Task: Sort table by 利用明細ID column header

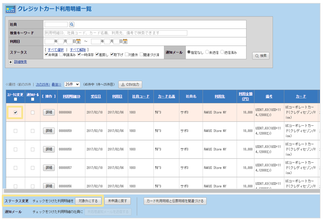Action: [71, 96]
